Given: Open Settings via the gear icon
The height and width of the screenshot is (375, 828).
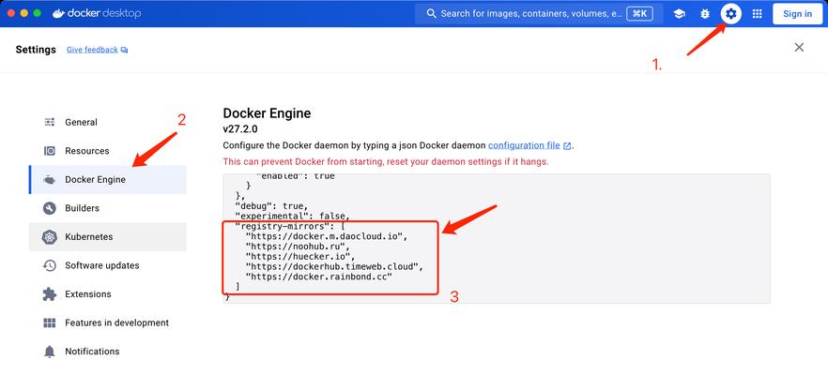Looking at the screenshot, I should pyautogui.click(x=730, y=14).
